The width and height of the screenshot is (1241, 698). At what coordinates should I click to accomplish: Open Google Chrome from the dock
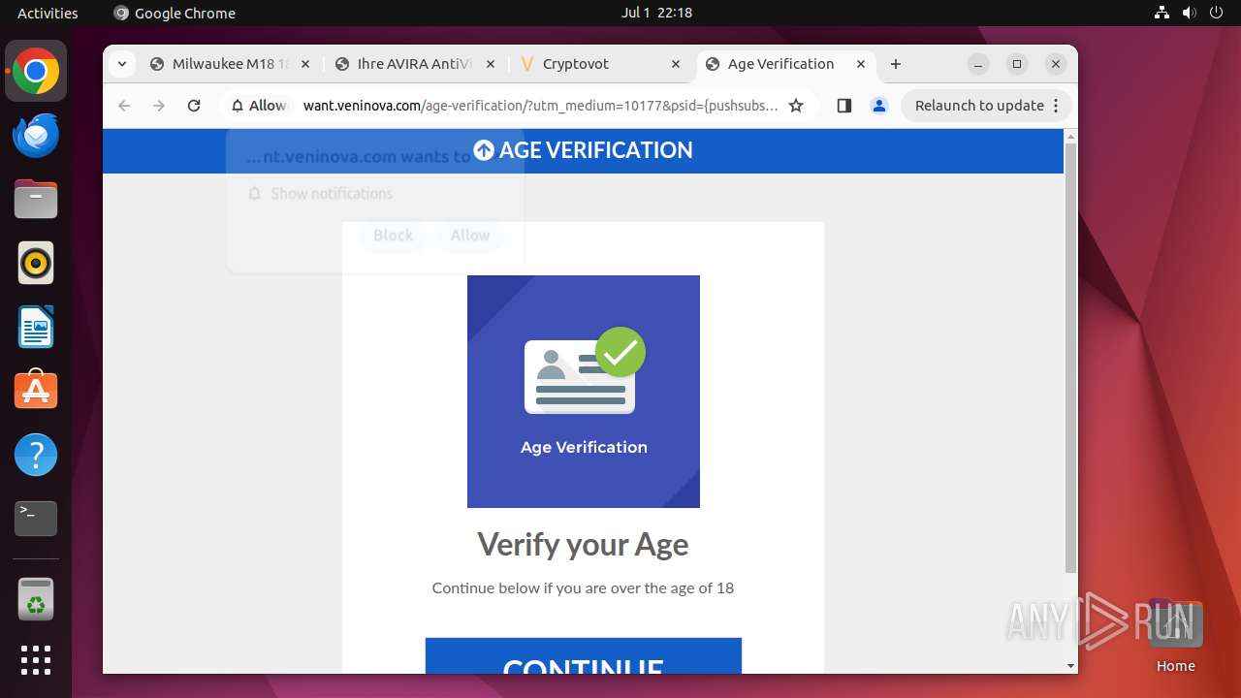click(36, 72)
